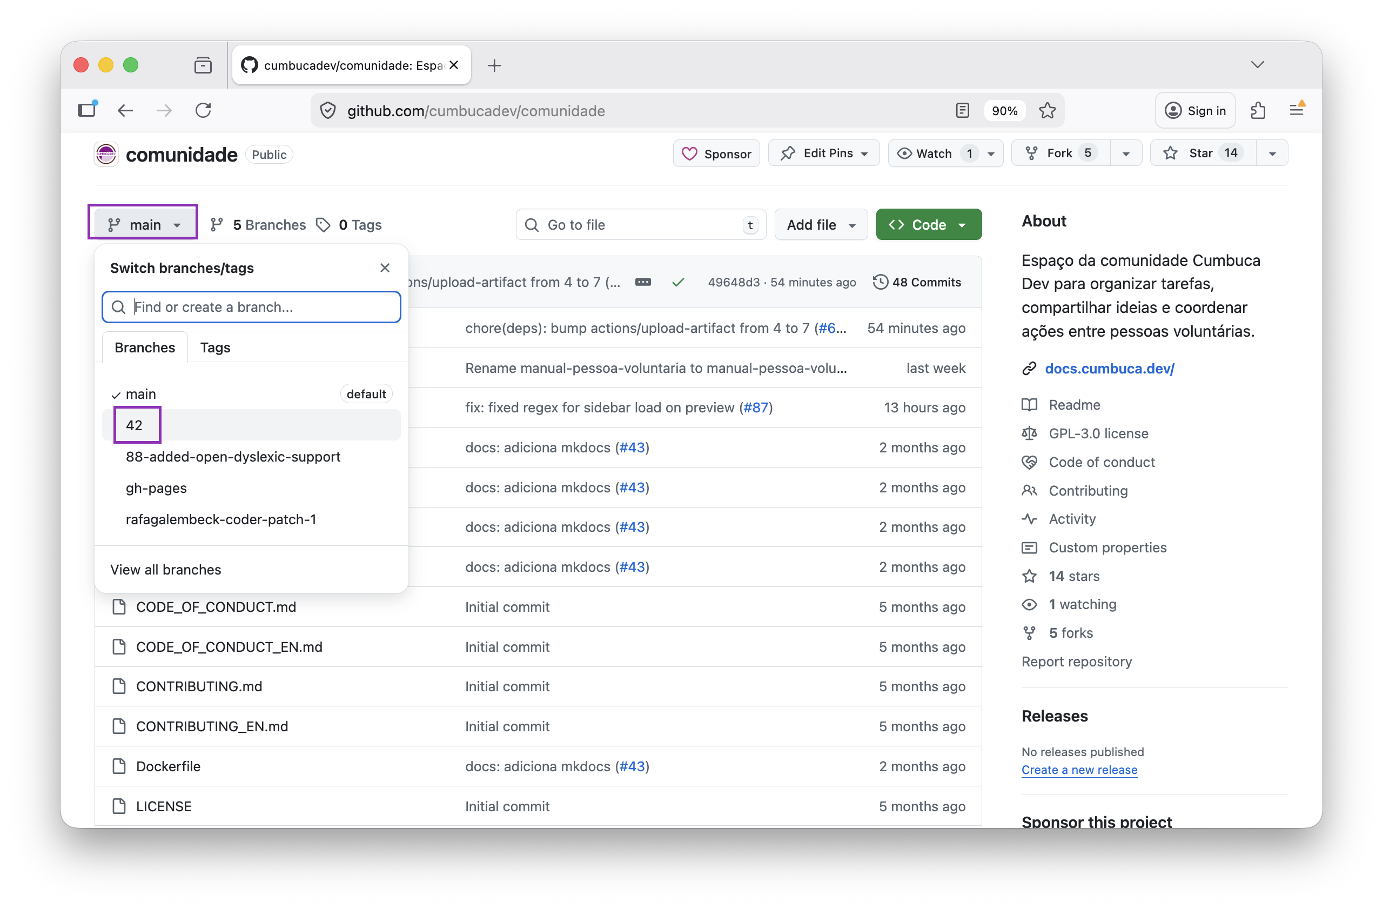Click the cumbucadev organization avatar
The height and width of the screenshot is (908, 1383).
pyautogui.click(x=106, y=154)
